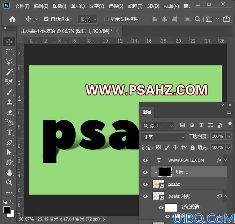
Task: Select the Type tool in the toolbox
Action: pyautogui.click(x=9, y=133)
